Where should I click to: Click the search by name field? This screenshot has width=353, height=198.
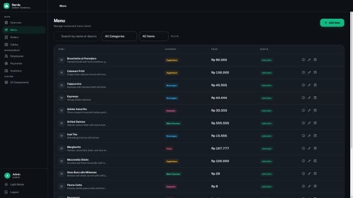pyautogui.click(x=77, y=36)
